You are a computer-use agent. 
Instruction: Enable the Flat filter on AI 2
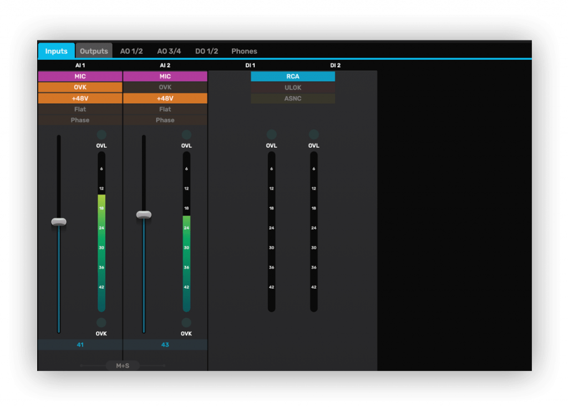click(165, 109)
